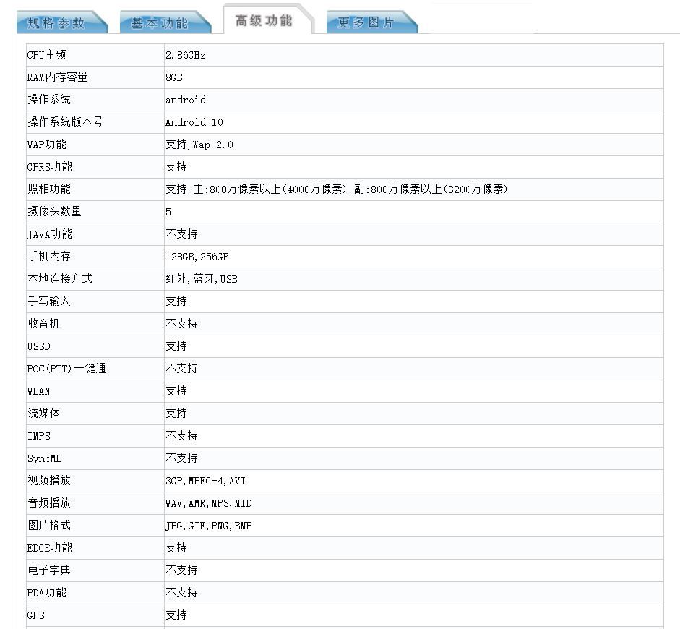Viewport: 680px width, 629px height.
Task: Click 支持 in the 手写输入 row
Action: [x=176, y=301]
